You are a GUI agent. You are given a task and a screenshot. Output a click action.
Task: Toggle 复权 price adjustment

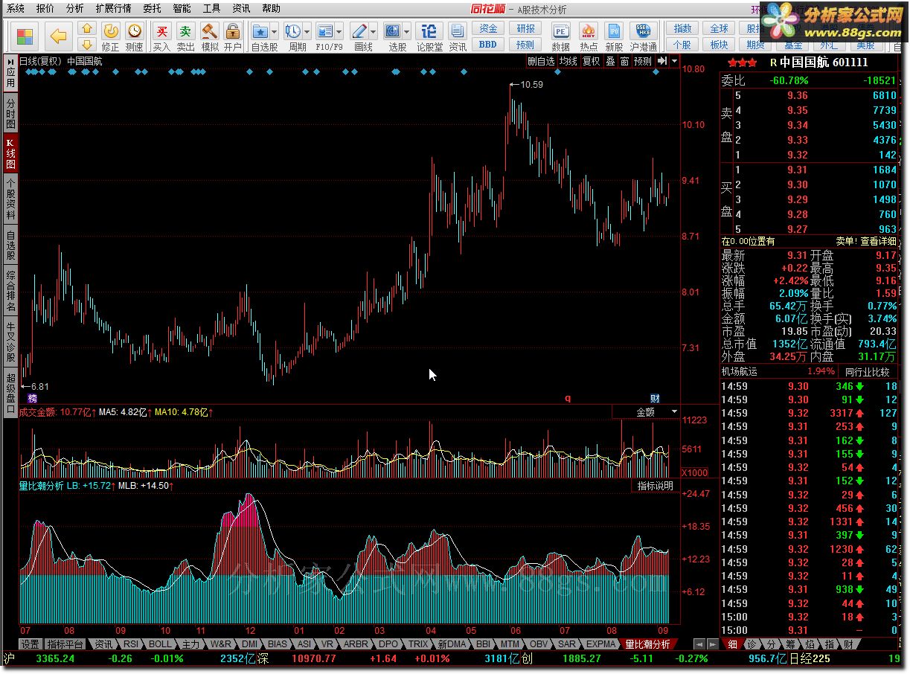click(591, 61)
